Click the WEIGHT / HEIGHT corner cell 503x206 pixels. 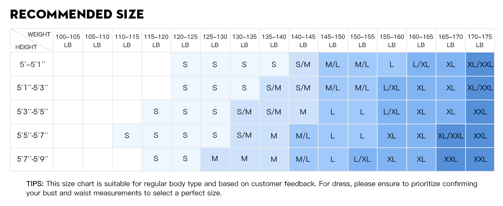tap(32, 41)
